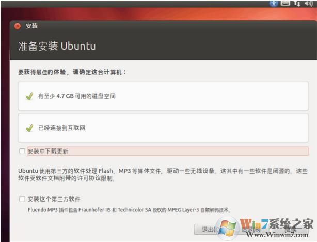Click the 安装这个第三方软件 label
Image resolution: width=317 pixels, height=242 pixels.
tap(54, 199)
